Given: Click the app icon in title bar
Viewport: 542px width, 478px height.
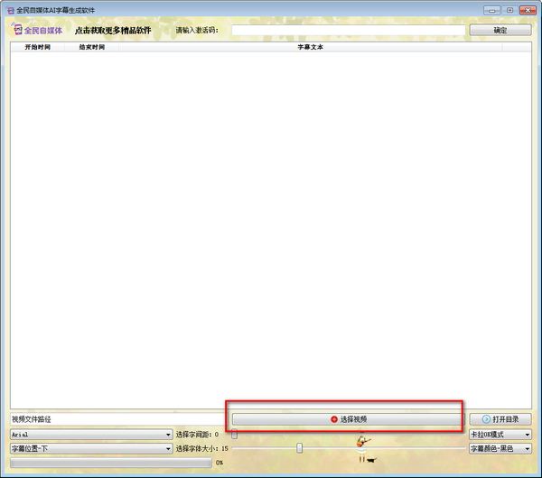Looking at the screenshot, I should [9, 9].
